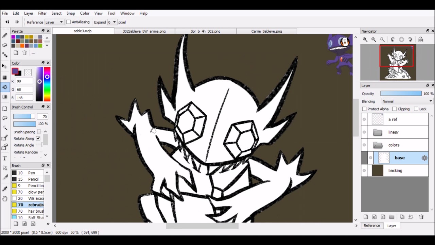
Task: Enable the Clipping checkbox
Action: coord(394,109)
